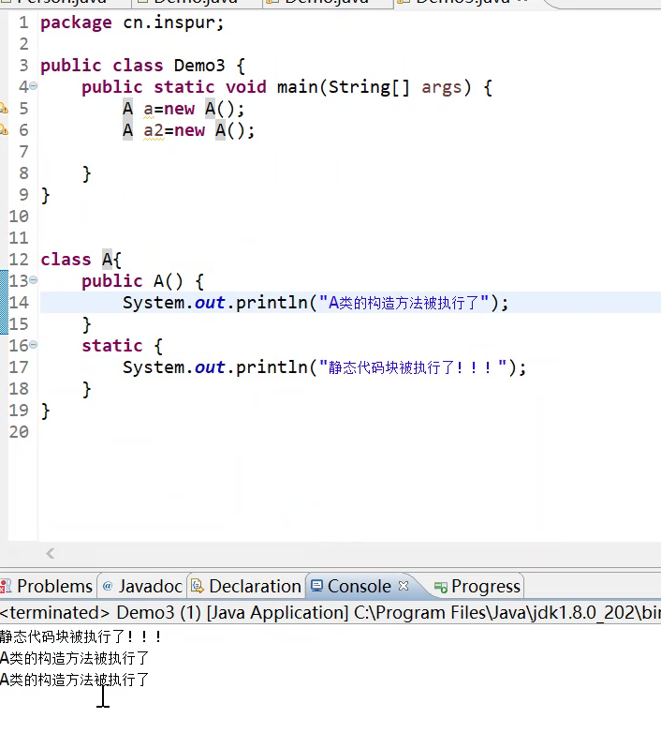661x733 pixels.
Task: Click console output '静态代码块被执行了！！！'
Action: point(81,636)
